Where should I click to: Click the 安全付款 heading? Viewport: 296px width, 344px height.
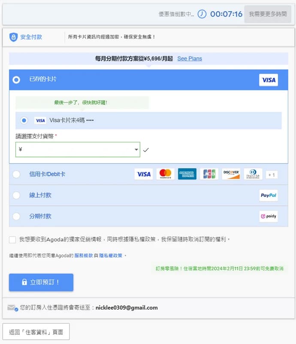tap(31, 37)
